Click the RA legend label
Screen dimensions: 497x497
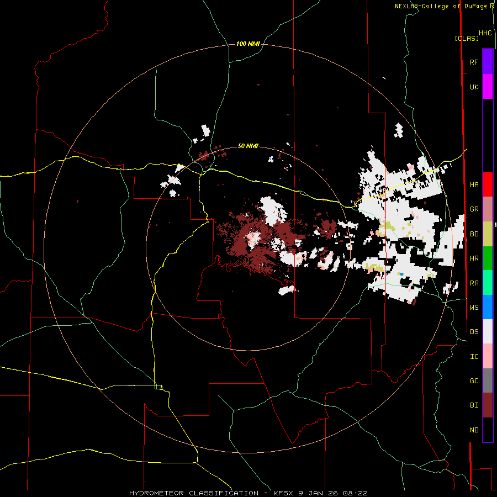pyautogui.click(x=474, y=283)
